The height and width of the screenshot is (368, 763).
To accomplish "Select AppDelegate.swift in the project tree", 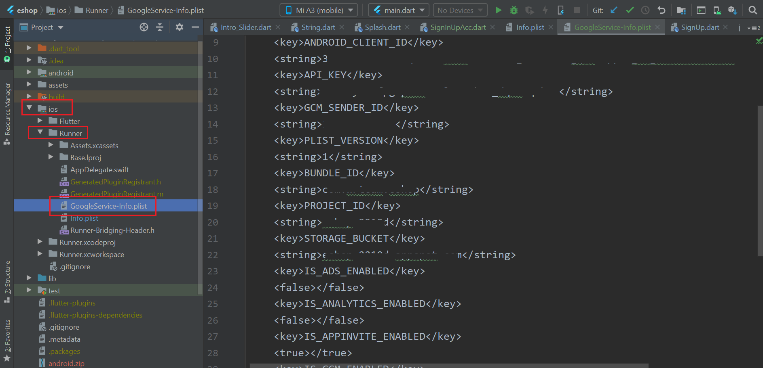I will 99,170.
